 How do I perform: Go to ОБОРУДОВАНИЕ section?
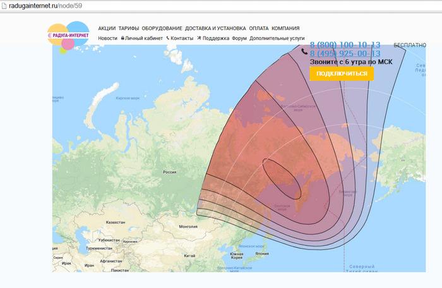click(162, 28)
